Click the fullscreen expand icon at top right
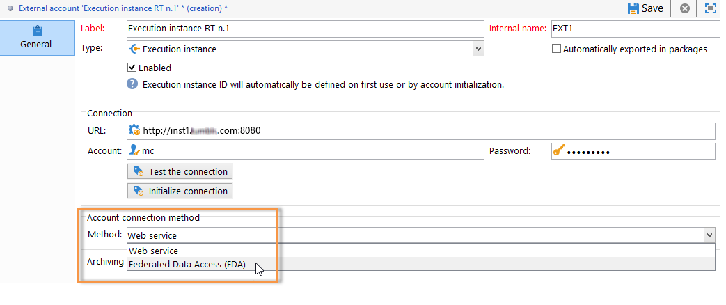This screenshot has width=726, height=305. pos(710,8)
